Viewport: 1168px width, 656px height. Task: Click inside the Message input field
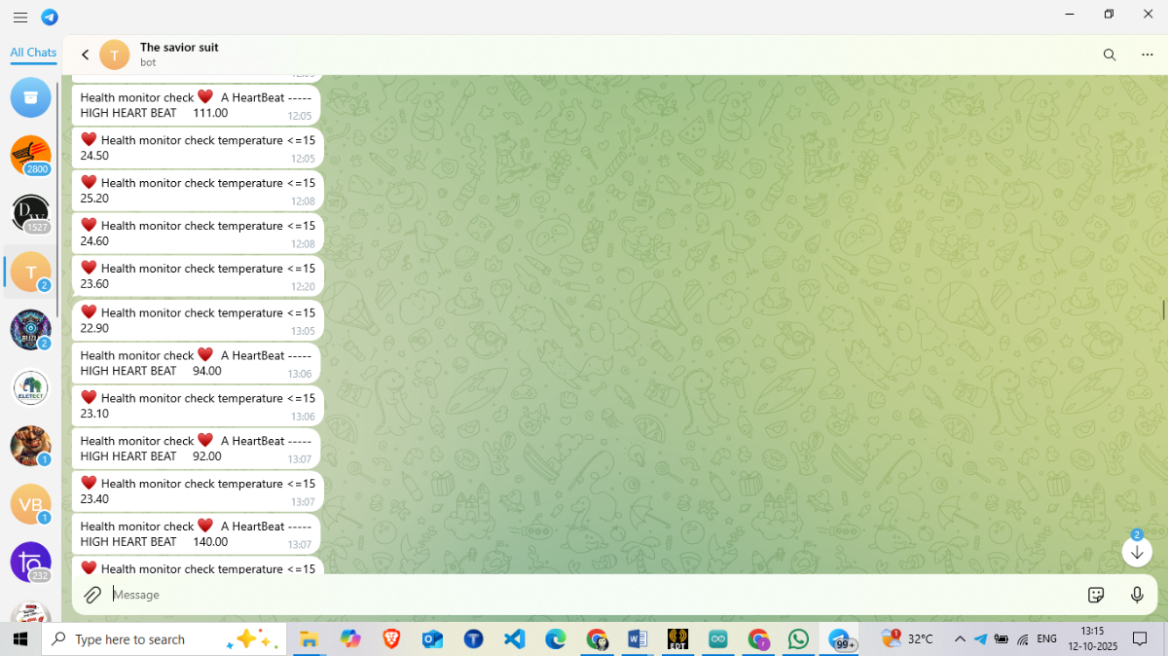(x=584, y=595)
